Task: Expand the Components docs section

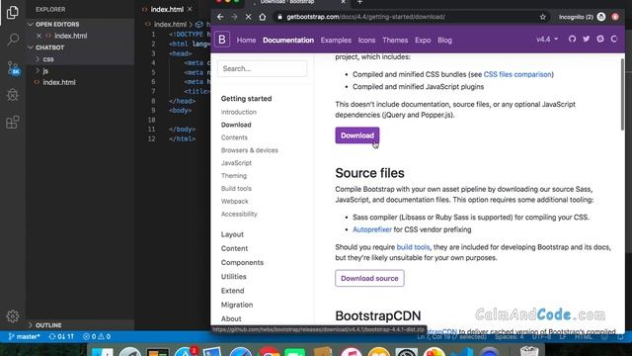Action: click(x=242, y=263)
